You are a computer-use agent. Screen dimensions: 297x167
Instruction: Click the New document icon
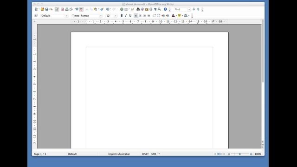(x=36, y=9)
